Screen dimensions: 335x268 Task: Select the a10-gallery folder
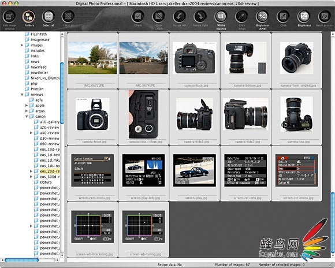(47, 122)
